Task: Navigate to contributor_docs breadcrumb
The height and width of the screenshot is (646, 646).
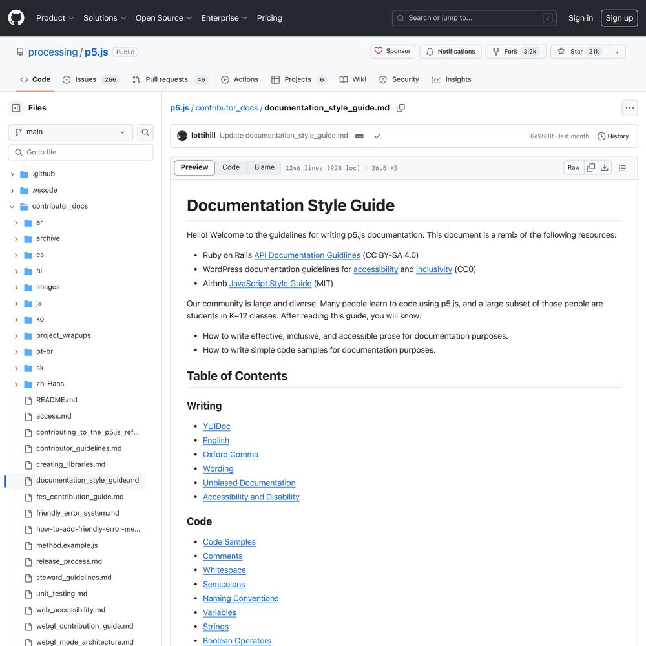Action: tap(227, 108)
